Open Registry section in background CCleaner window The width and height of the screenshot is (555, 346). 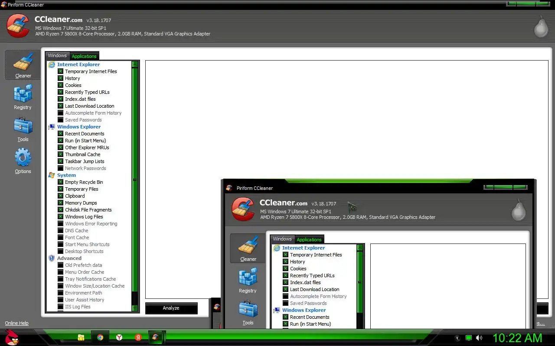tap(23, 96)
